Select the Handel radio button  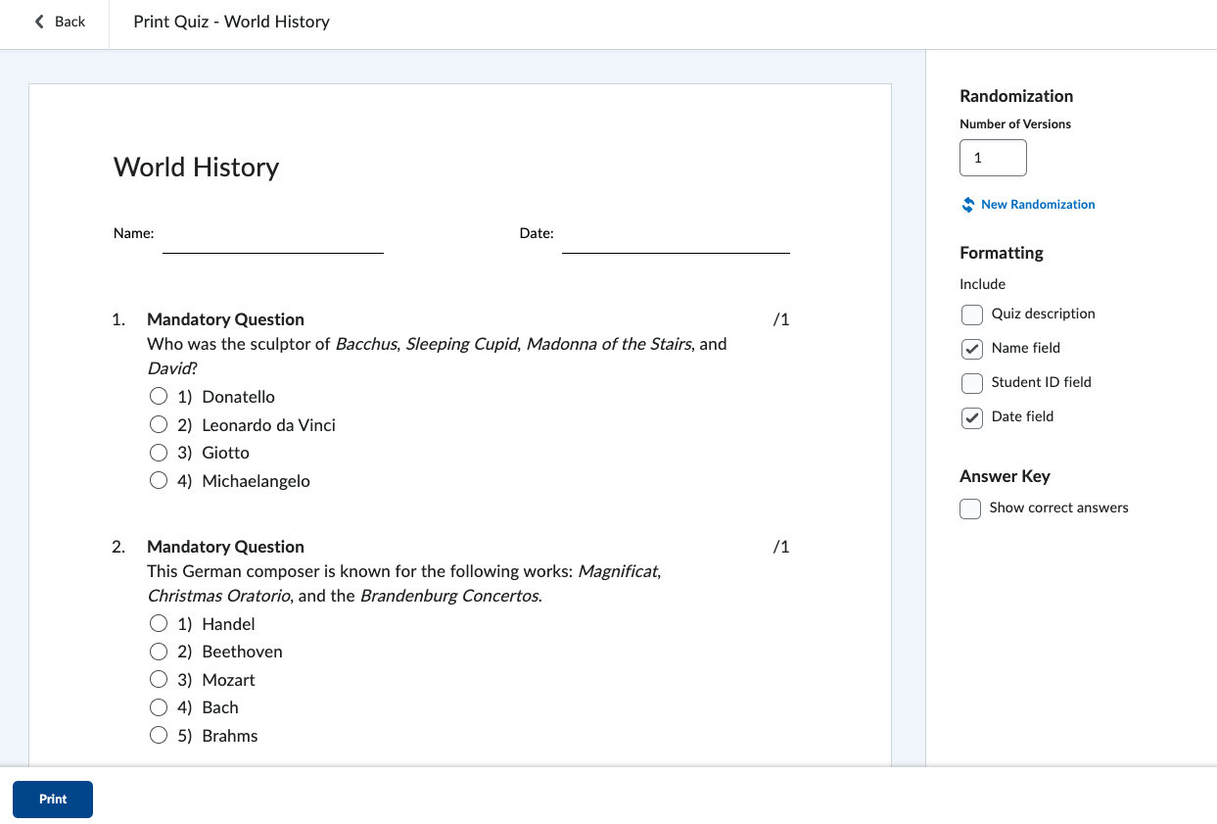pos(159,624)
